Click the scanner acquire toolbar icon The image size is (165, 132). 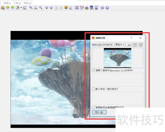point(91,8)
